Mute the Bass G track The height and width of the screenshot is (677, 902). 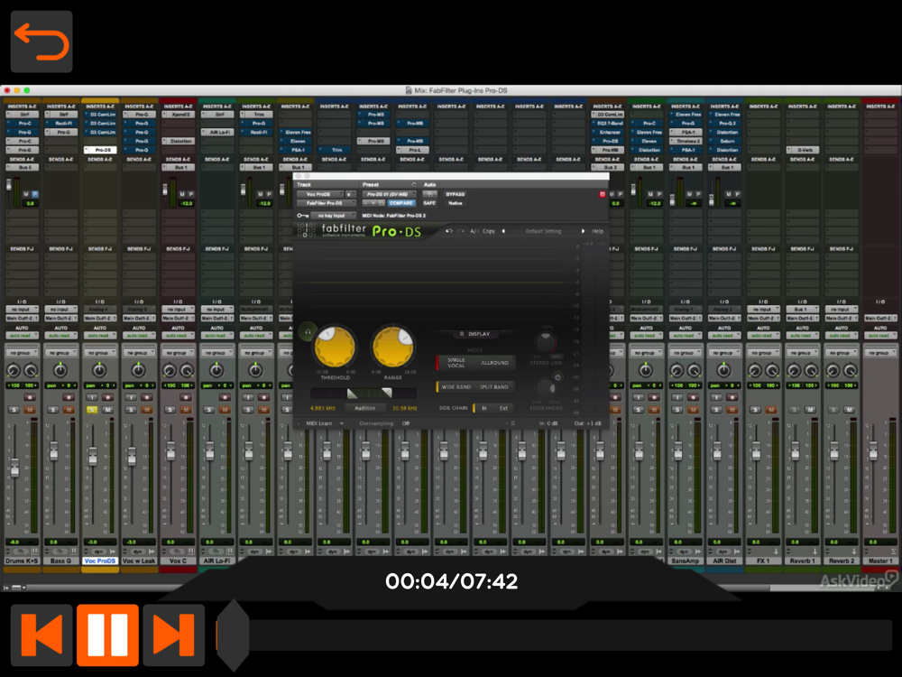click(x=69, y=409)
